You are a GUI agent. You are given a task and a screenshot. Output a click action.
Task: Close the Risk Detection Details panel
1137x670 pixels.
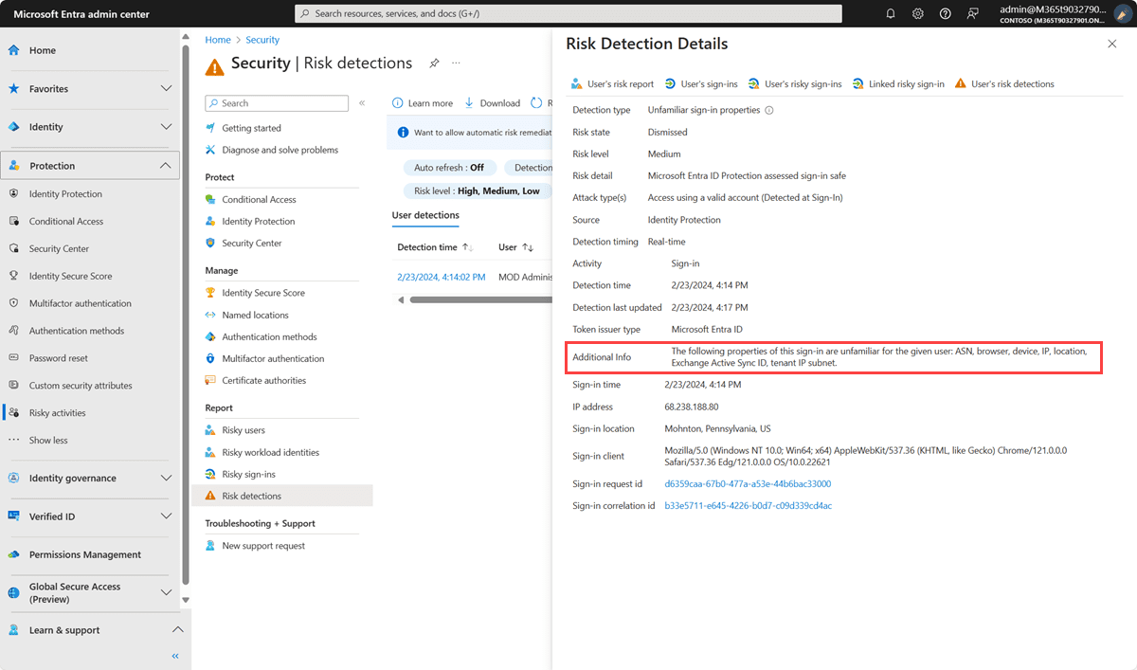tap(1112, 44)
